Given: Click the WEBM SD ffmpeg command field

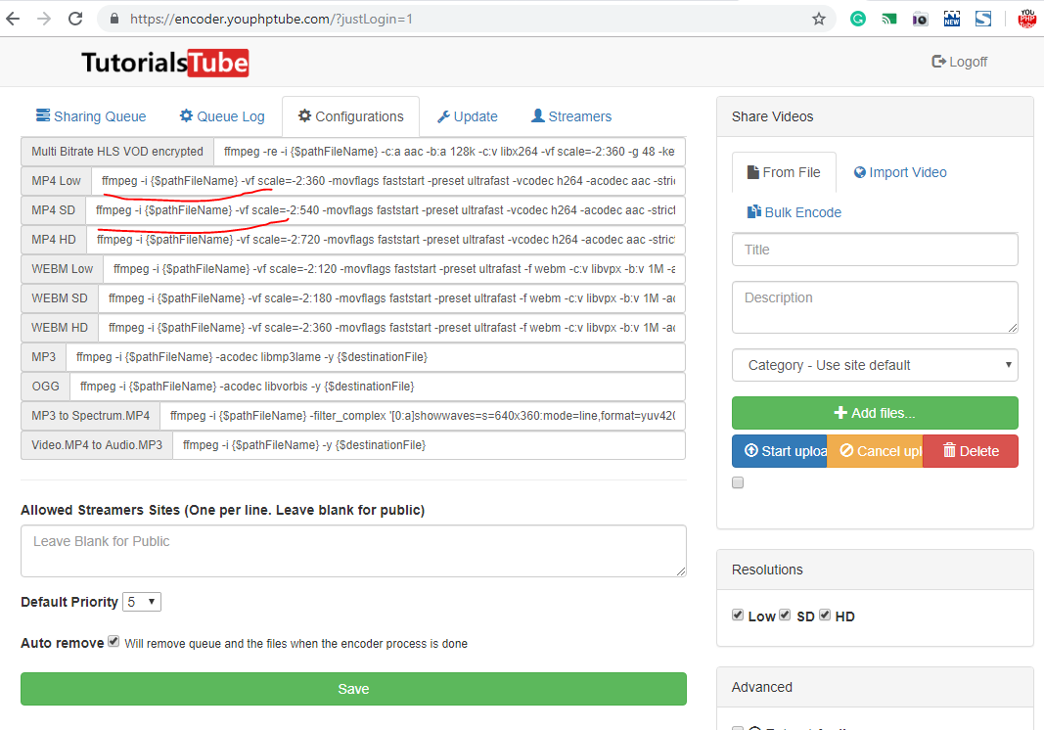Looking at the screenshot, I should tap(391, 298).
